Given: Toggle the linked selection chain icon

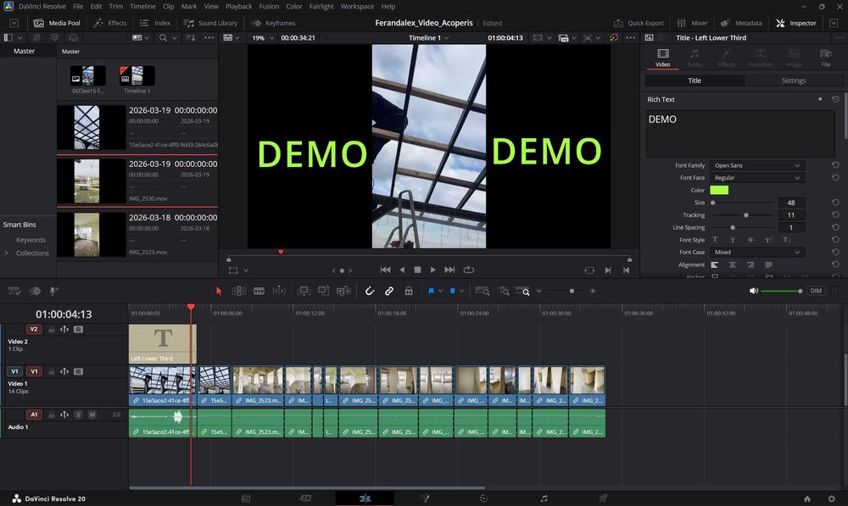Looking at the screenshot, I should coord(389,291).
